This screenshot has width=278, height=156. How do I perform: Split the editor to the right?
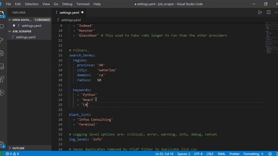(268, 13)
